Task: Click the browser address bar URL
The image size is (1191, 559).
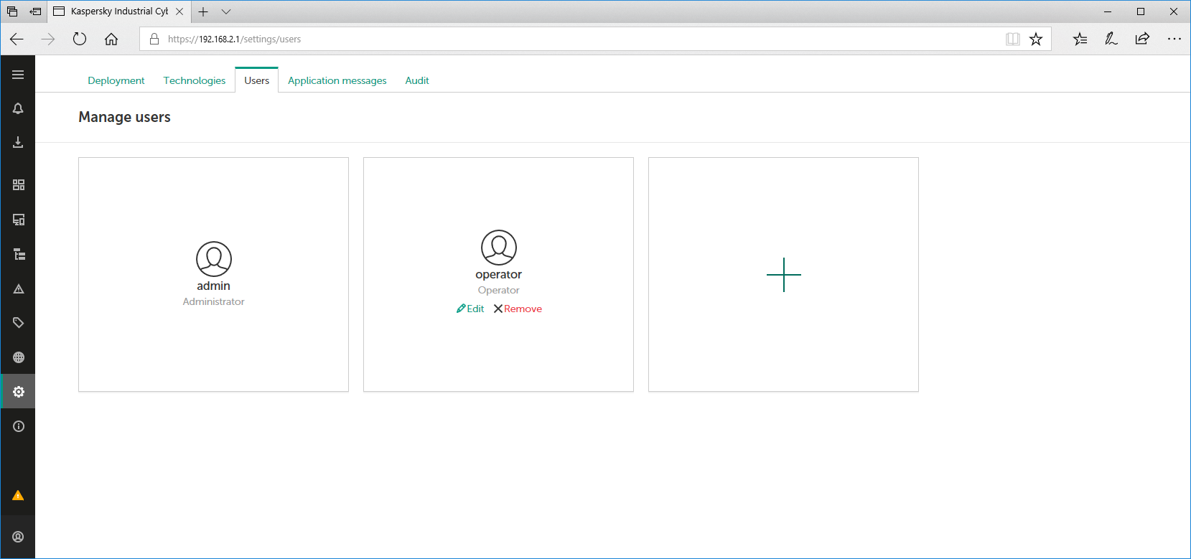Action: (x=234, y=39)
